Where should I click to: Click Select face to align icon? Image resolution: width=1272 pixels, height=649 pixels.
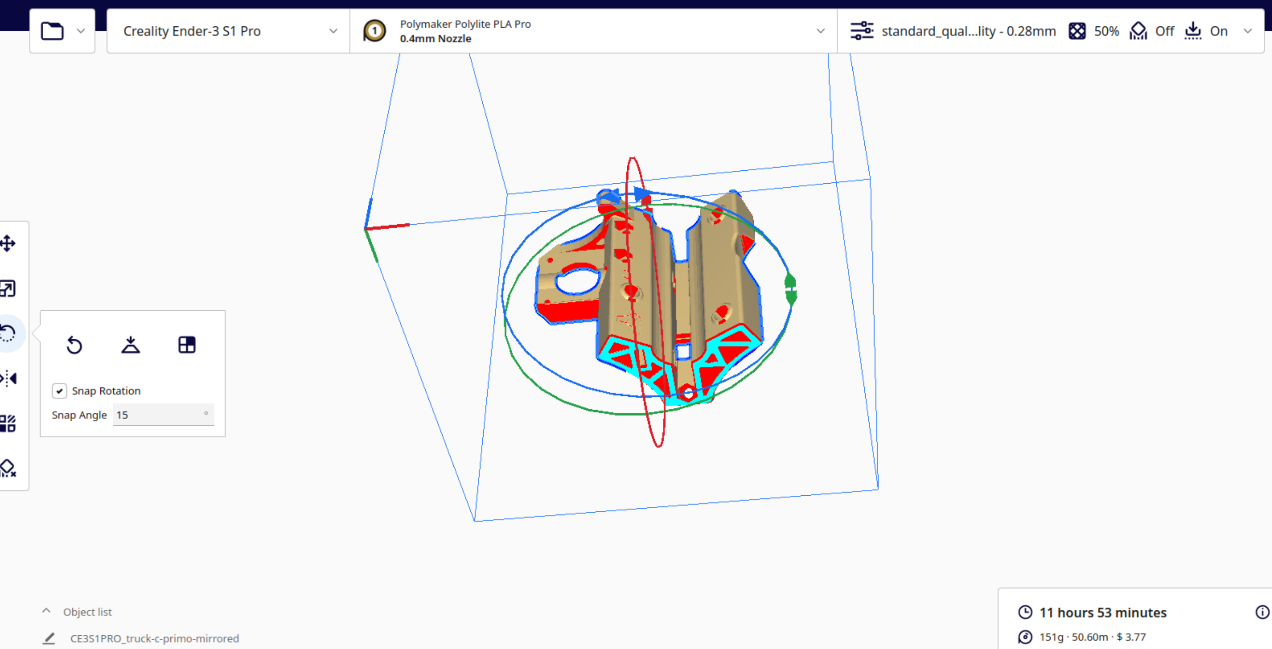tap(187, 345)
